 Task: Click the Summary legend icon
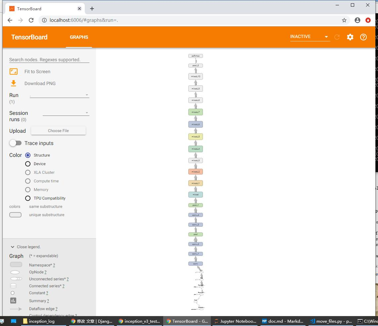(13, 301)
